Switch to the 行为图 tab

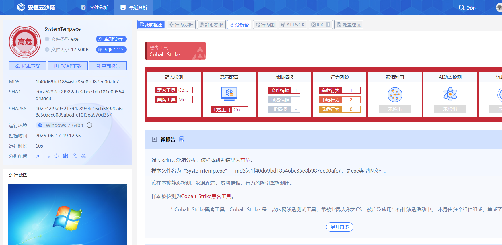tap(265, 25)
